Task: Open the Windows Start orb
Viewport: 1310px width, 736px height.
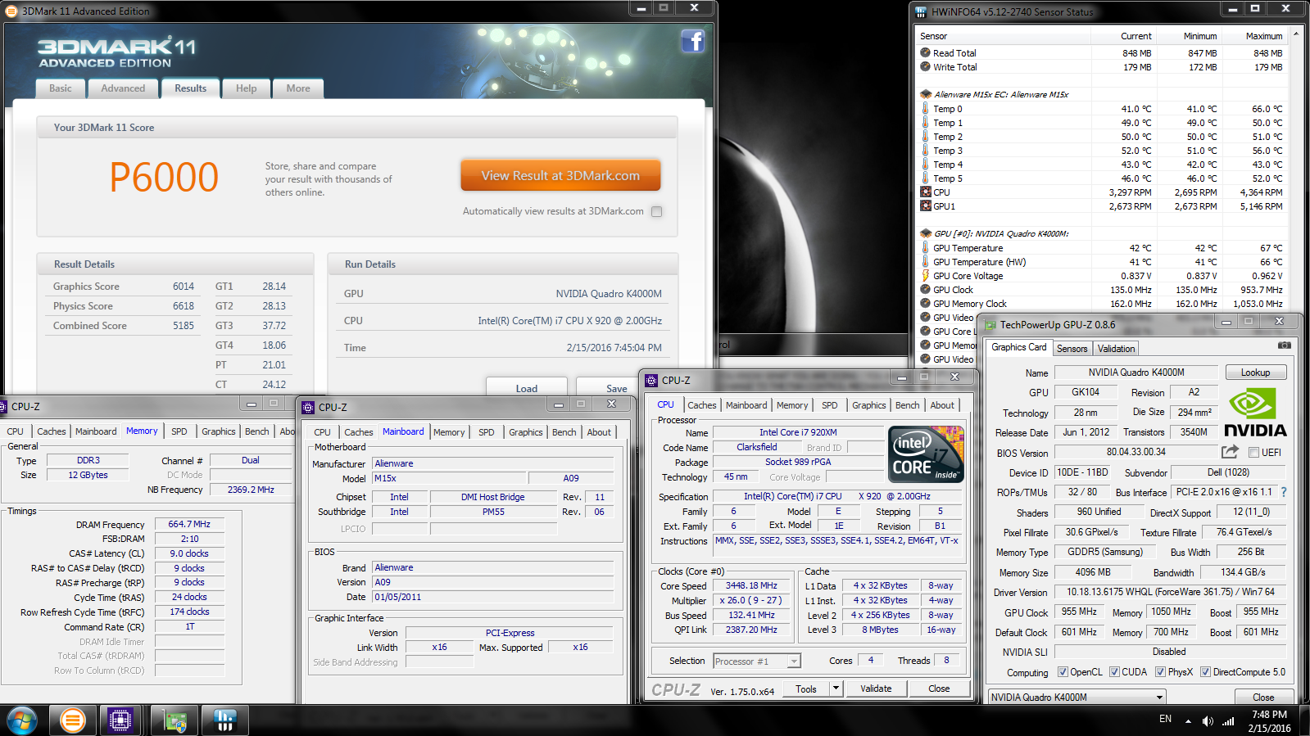Action: tap(22, 720)
